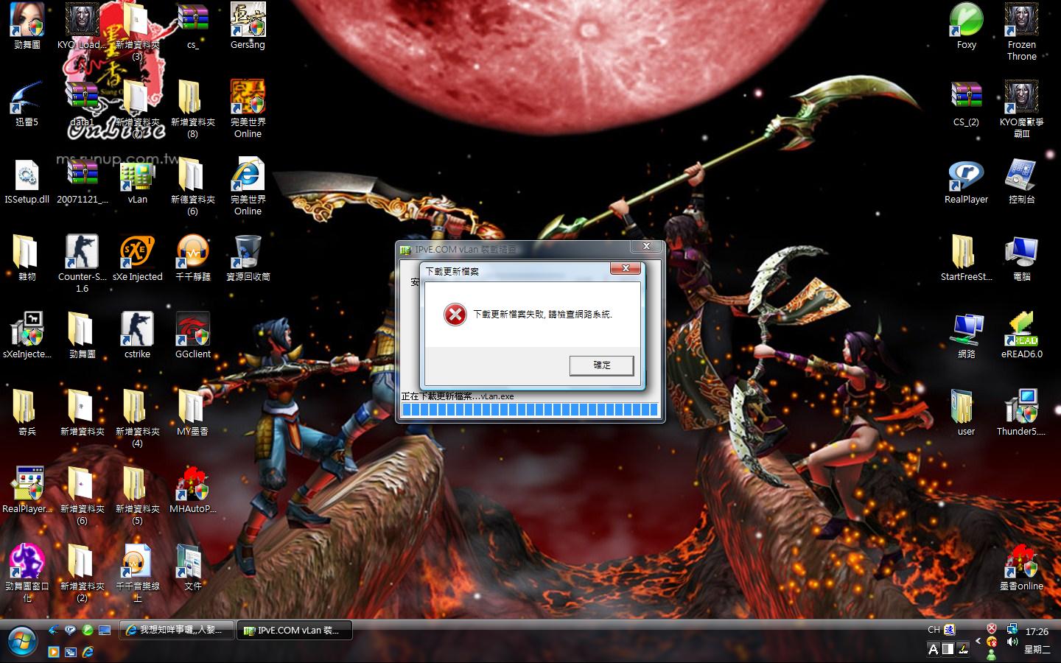
Task: Click the network connection tray icon
Action: tap(1012, 630)
